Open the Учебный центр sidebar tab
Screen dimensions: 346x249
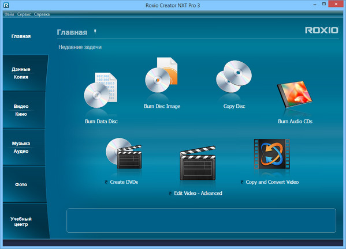click(25, 221)
